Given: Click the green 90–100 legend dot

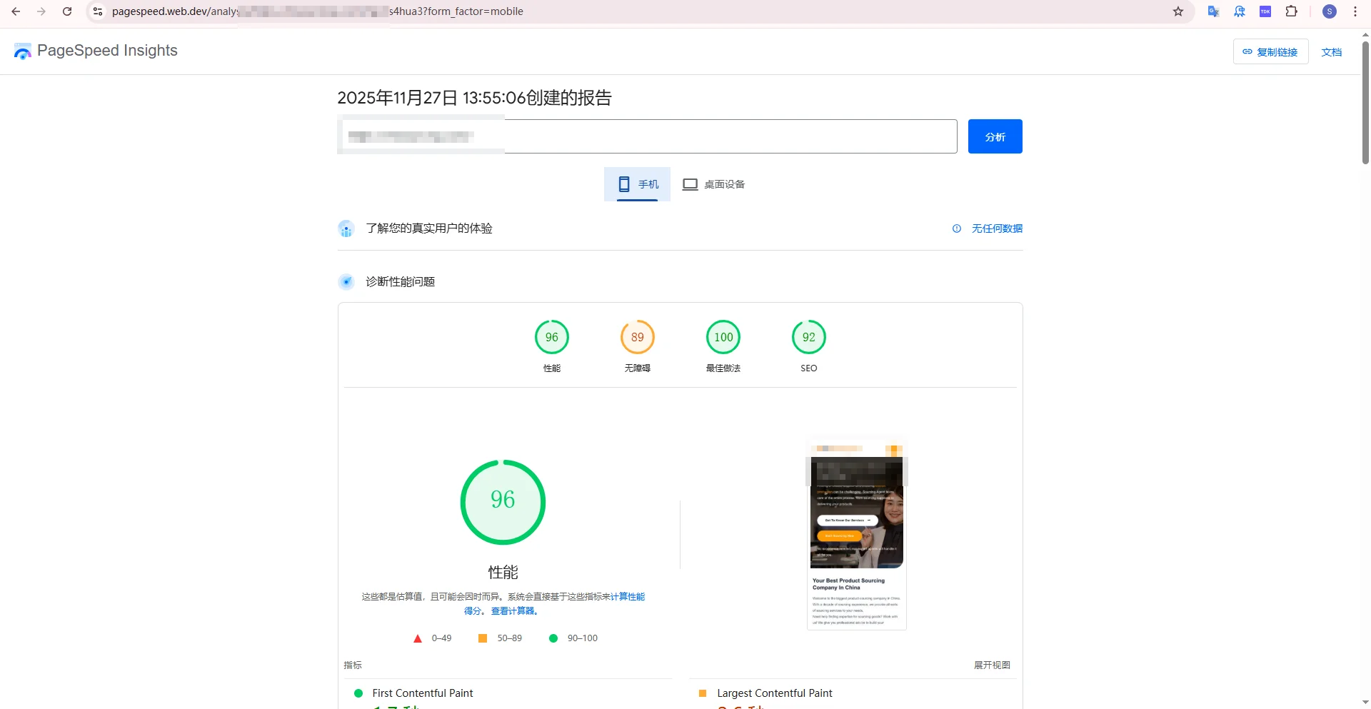Looking at the screenshot, I should [x=553, y=638].
